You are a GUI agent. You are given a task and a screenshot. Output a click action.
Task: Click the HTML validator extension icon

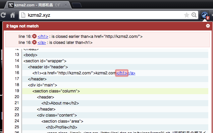coord(205,15)
